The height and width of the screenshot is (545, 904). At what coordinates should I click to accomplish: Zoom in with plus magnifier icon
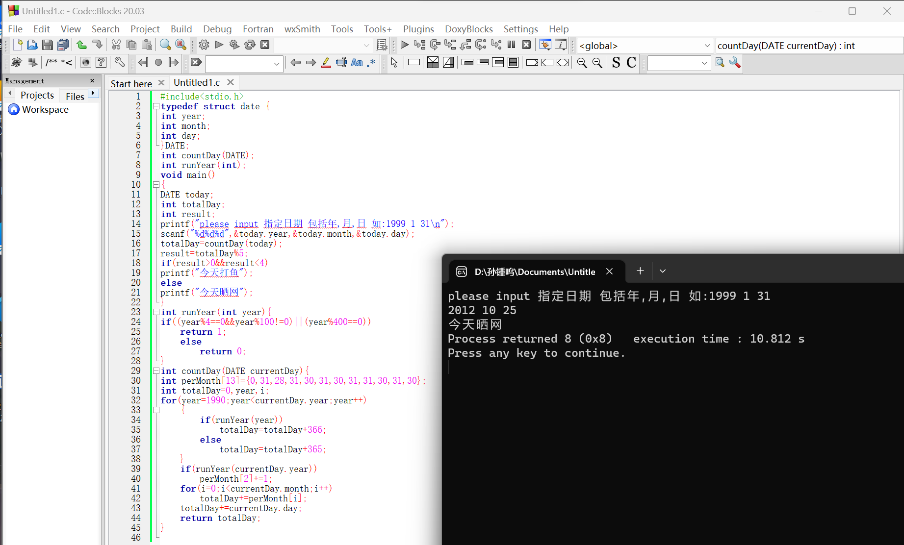coord(582,63)
